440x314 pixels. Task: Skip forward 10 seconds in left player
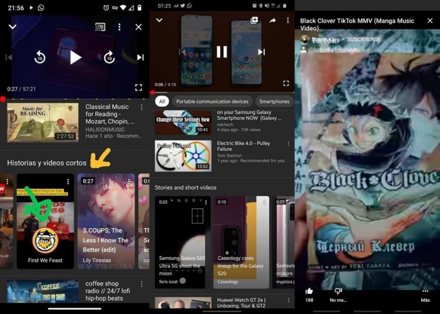[x=109, y=57]
